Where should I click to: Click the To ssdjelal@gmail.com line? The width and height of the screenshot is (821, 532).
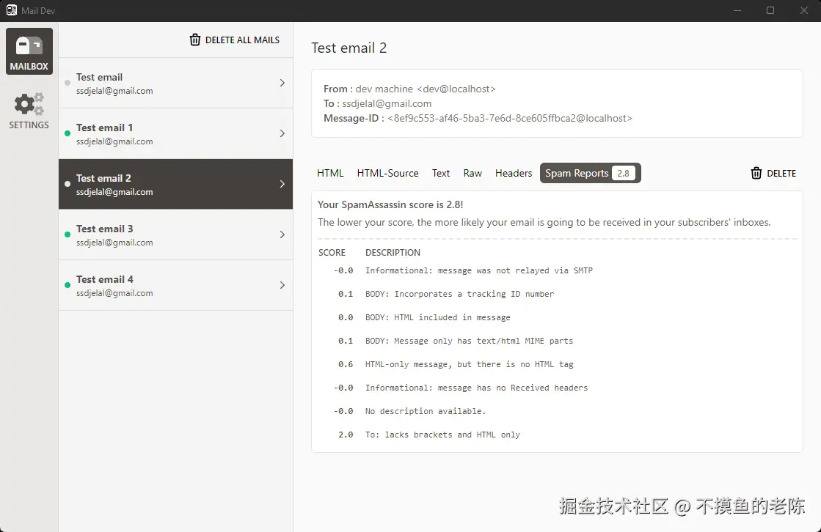click(378, 103)
